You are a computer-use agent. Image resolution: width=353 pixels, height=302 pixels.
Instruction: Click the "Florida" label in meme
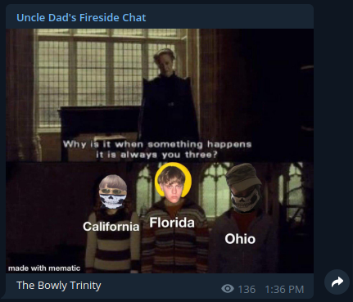pyautogui.click(x=172, y=223)
